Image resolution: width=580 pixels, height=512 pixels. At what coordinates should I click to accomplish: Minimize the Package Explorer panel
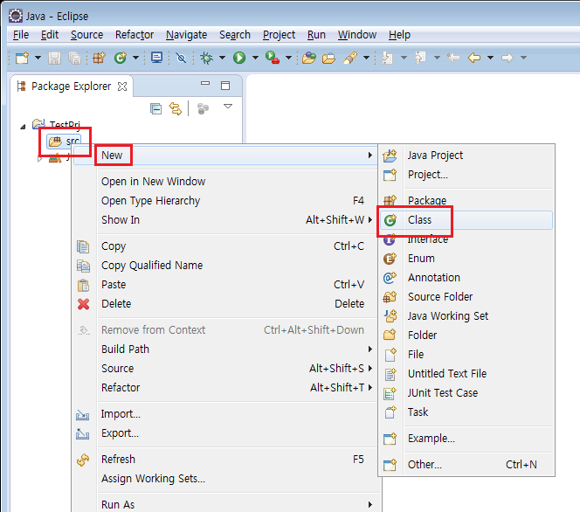pos(205,84)
